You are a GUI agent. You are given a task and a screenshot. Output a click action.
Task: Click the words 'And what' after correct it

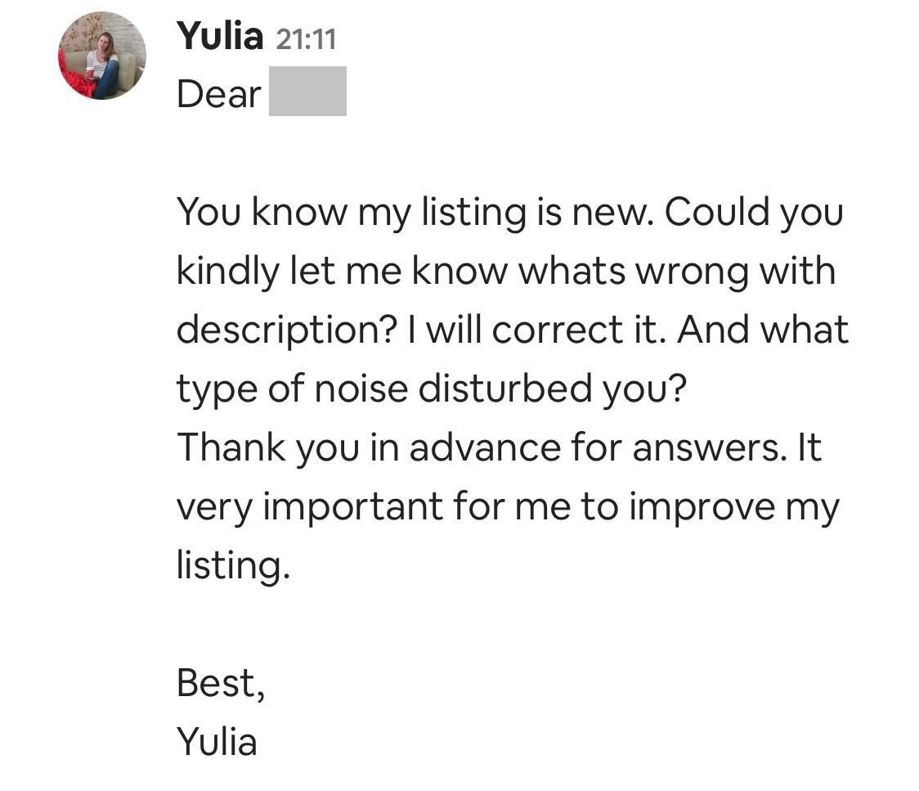[x=763, y=330]
